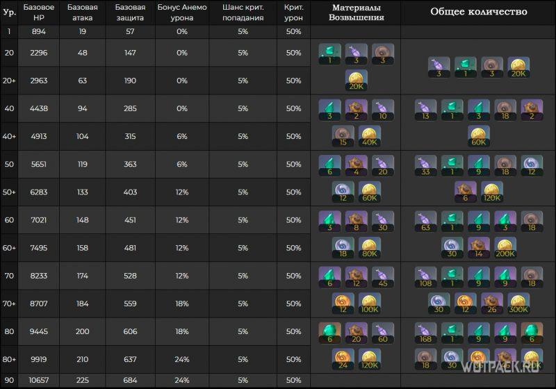Select the silver insignia icon labeled 18 in level 60 materials

click(343, 248)
